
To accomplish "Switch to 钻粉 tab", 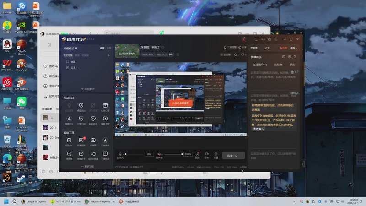I will [292, 65].
